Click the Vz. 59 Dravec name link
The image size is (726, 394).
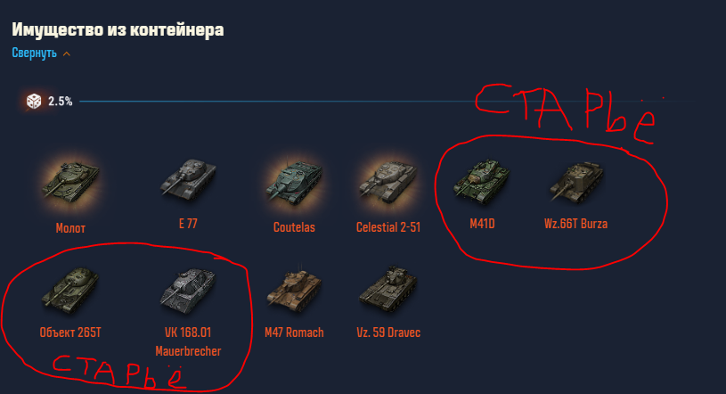click(x=388, y=332)
